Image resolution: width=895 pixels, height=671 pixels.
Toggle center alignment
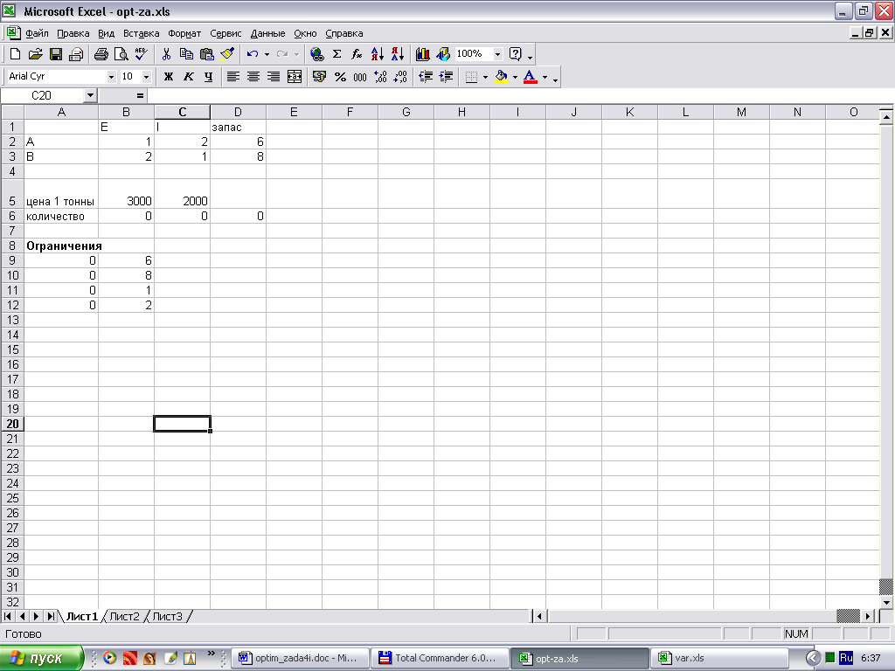tap(253, 77)
